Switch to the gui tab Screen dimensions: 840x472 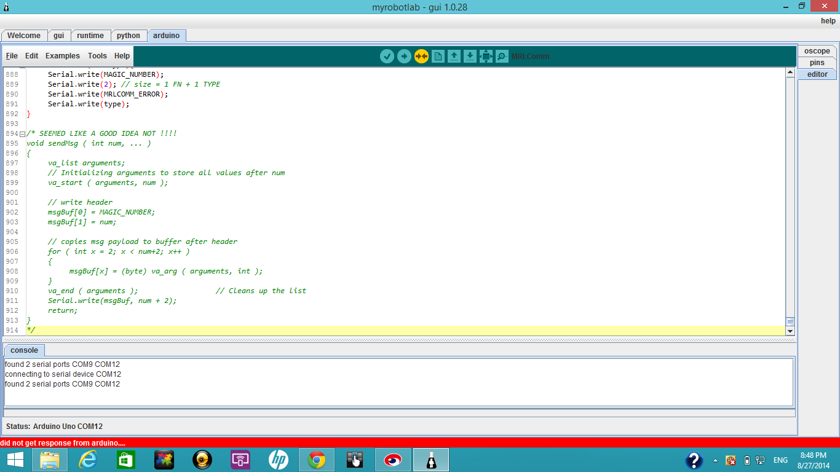click(59, 36)
